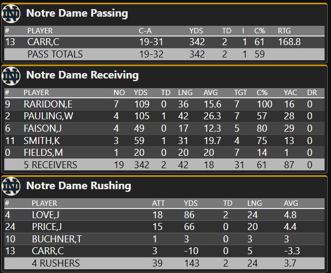Image resolution: width=331 pixels, height=273 pixels.
Task: Sort Receiving by the TGT column header
Action: (240, 92)
